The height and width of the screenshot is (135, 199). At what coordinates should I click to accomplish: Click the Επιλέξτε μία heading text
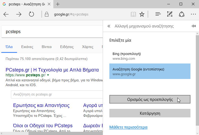point(120,40)
